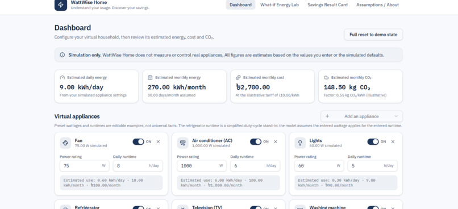Click the WattWise Home lightning logo icon

pyautogui.click(x=61, y=5)
